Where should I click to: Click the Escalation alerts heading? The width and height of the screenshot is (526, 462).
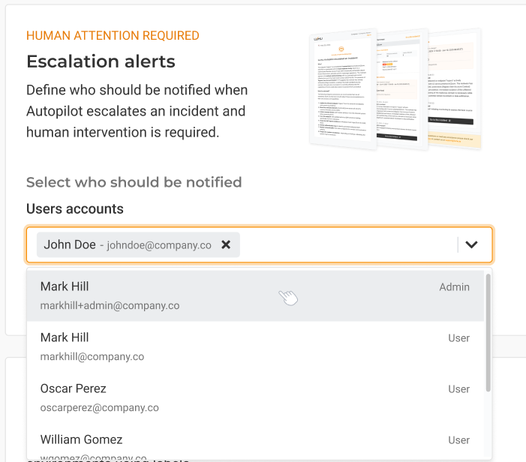click(101, 61)
